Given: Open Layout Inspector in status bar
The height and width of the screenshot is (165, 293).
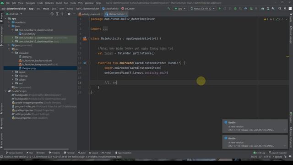Looking at the screenshot, I should 278,153.
